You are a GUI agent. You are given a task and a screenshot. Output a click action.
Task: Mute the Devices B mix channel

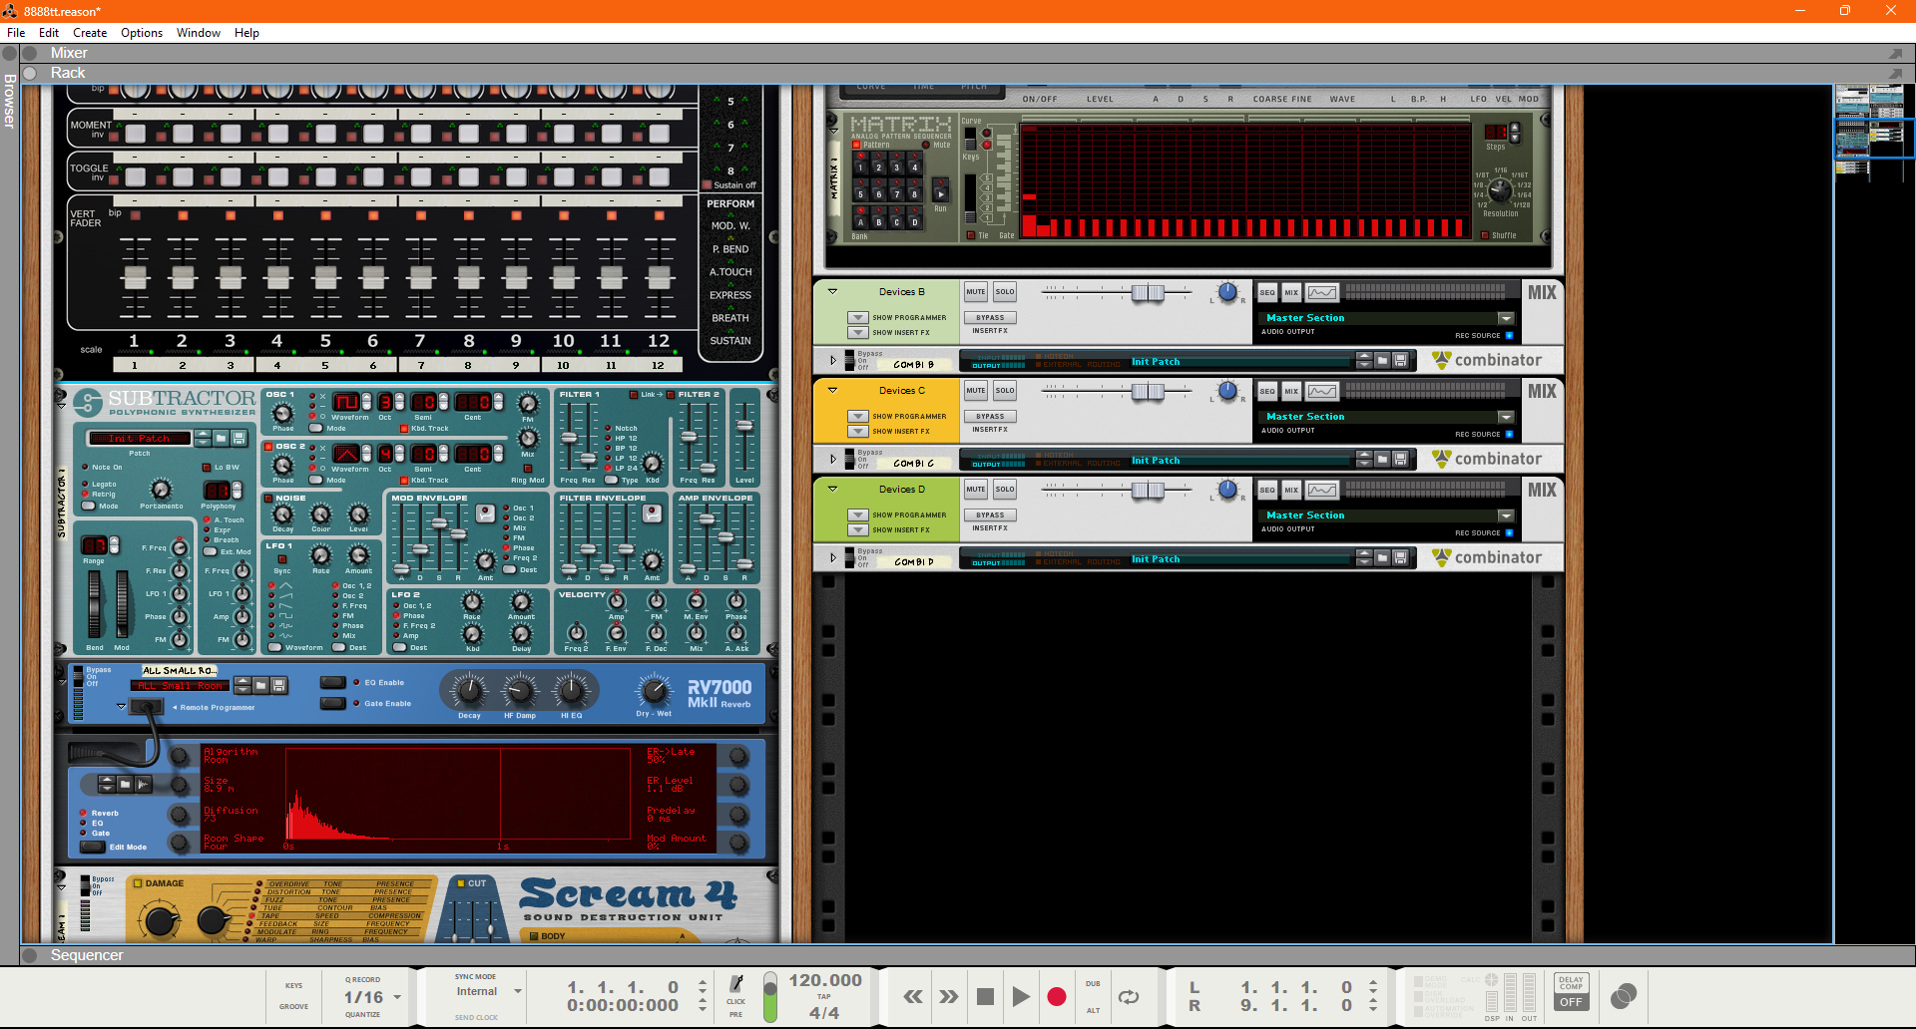click(x=975, y=292)
